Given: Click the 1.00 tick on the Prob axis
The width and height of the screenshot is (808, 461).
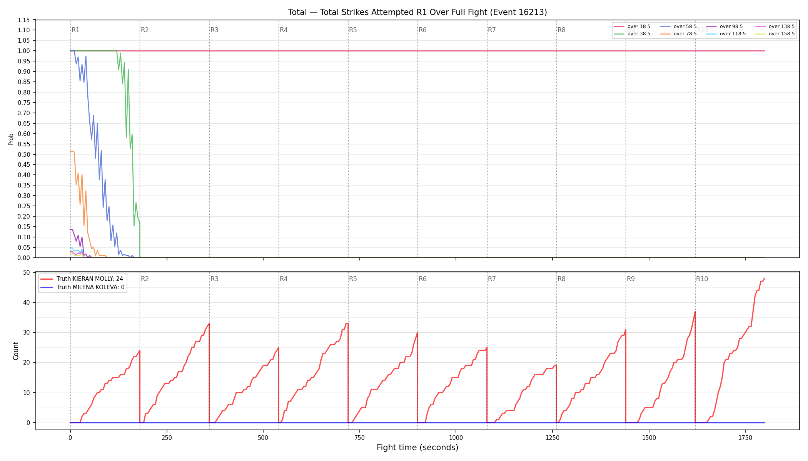Looking at the screenshot, I should 24,51.
